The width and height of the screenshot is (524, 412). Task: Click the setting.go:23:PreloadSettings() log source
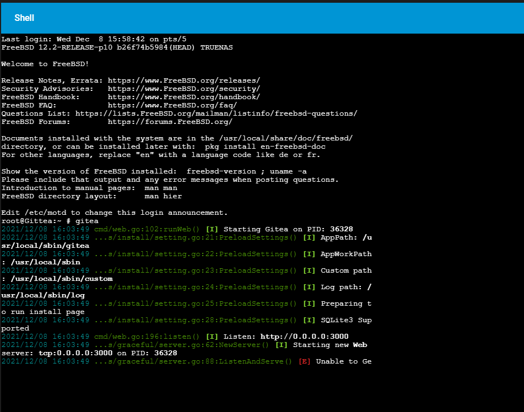click(x=196, y=270)
